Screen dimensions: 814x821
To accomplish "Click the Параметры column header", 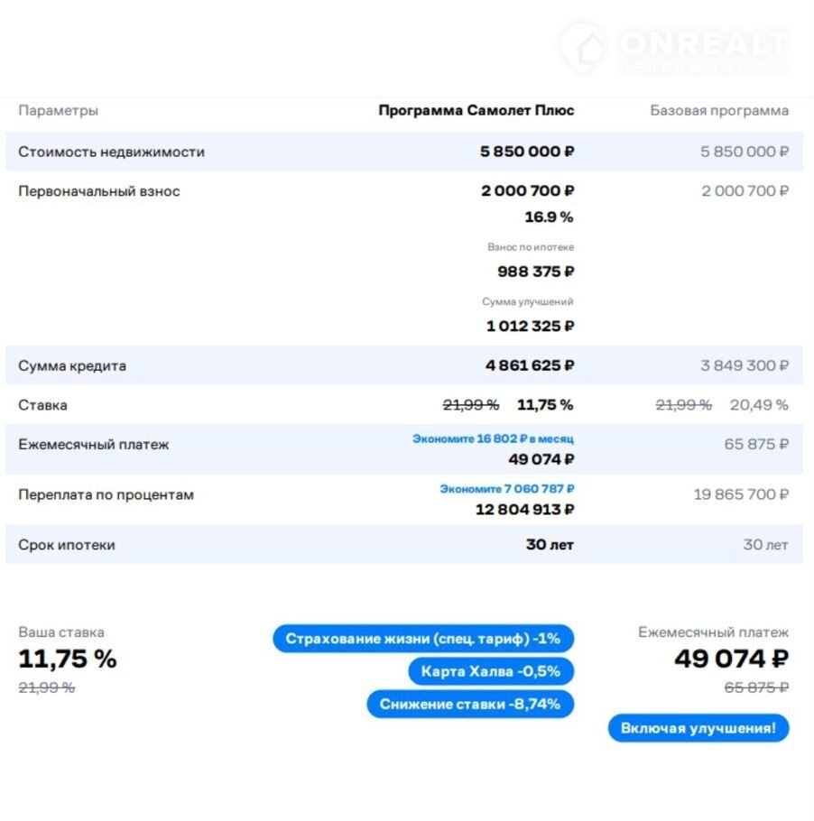I will coord(58,111).
